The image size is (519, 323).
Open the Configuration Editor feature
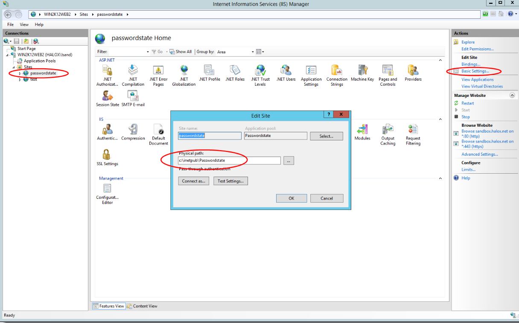pos(108,194)
